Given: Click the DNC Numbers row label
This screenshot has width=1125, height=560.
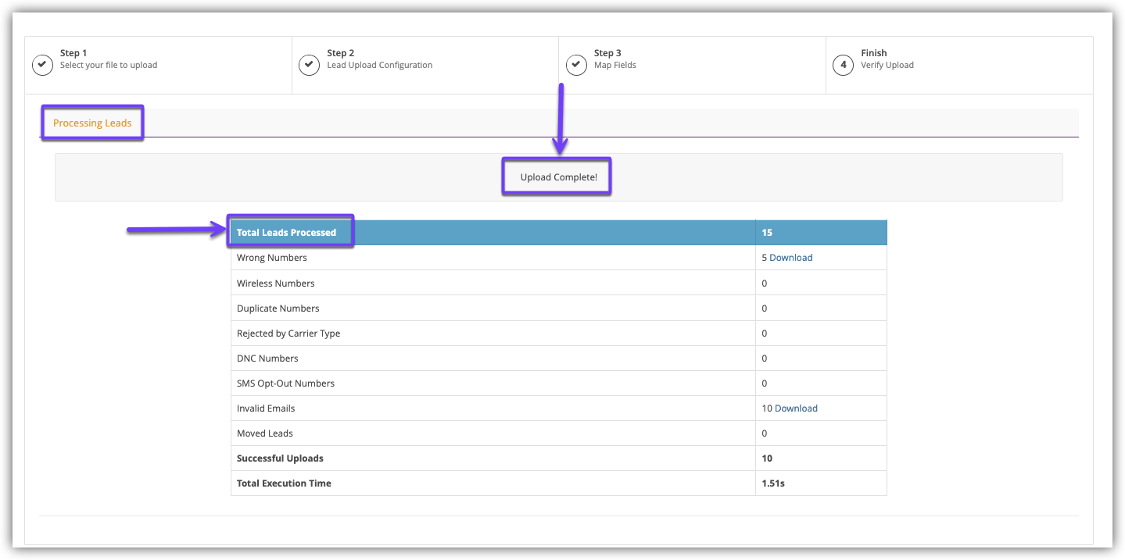Looking at the screenshot, I should point(267,358).
